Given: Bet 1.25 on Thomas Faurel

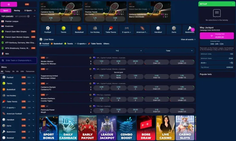Looking at the screenshot, I should (x=95, y=19).
